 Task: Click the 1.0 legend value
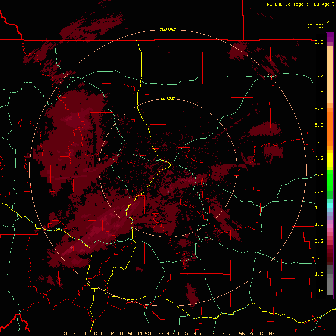click(x=319, y=224)
